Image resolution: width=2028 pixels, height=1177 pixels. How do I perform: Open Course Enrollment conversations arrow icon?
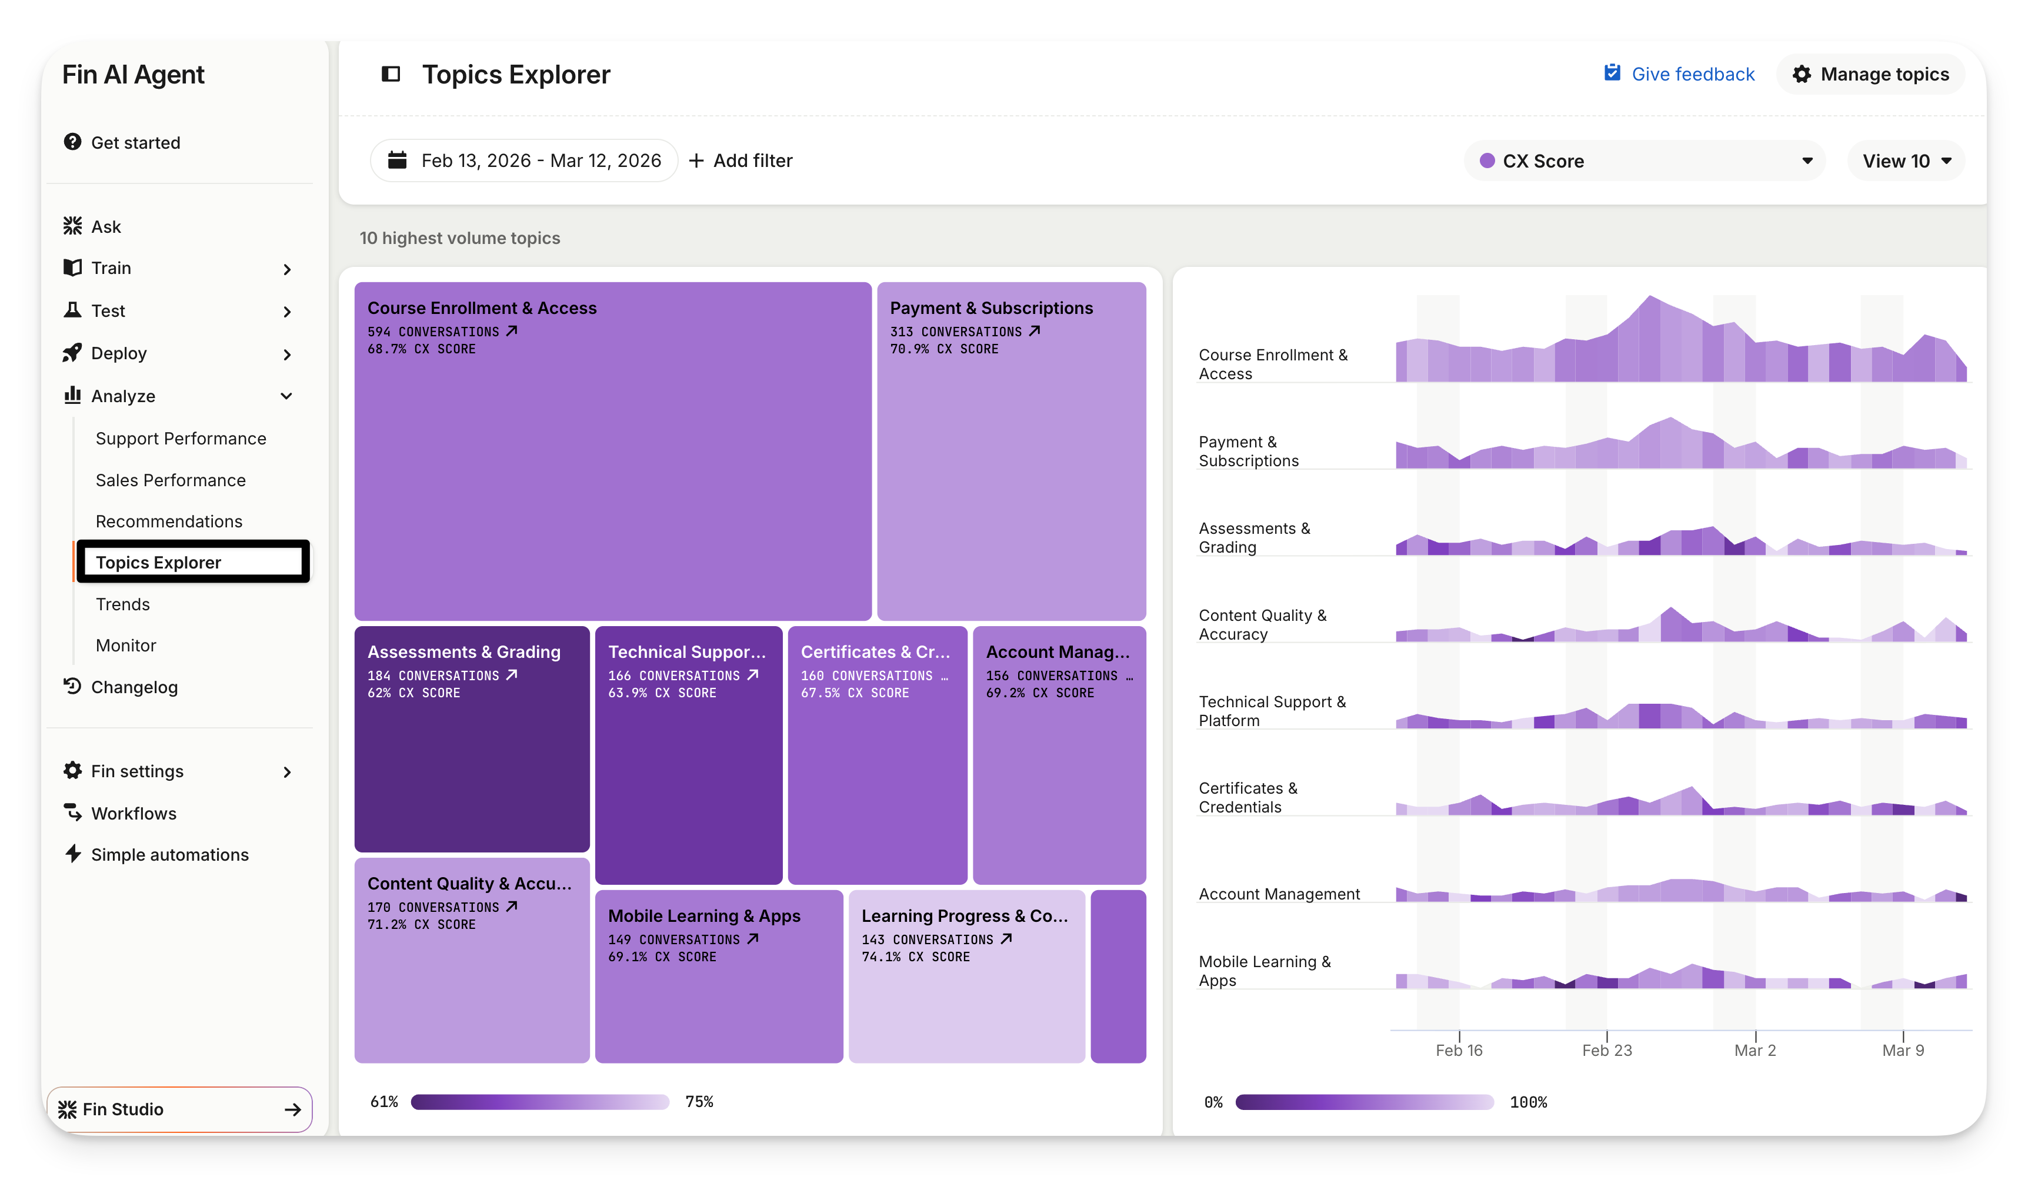coord(512,330)
